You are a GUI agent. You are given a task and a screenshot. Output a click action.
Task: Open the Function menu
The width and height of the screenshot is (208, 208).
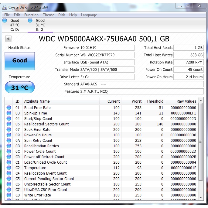pyautogui.click(x=31, y=15)
